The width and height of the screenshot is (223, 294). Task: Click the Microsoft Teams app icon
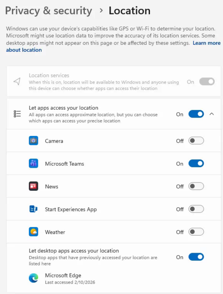[x=33, y=164]
